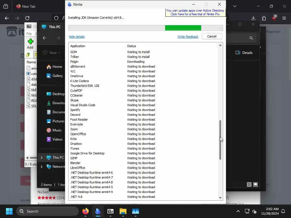The image size is (291, 218).
Task: Open the Ninite Pro free trial banner
Action: (195, 12)
